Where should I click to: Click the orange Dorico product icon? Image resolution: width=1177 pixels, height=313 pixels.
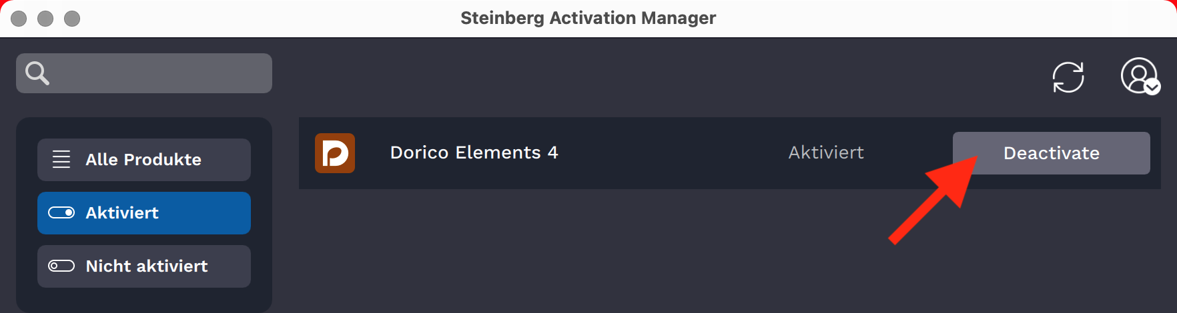click(335, 153)
